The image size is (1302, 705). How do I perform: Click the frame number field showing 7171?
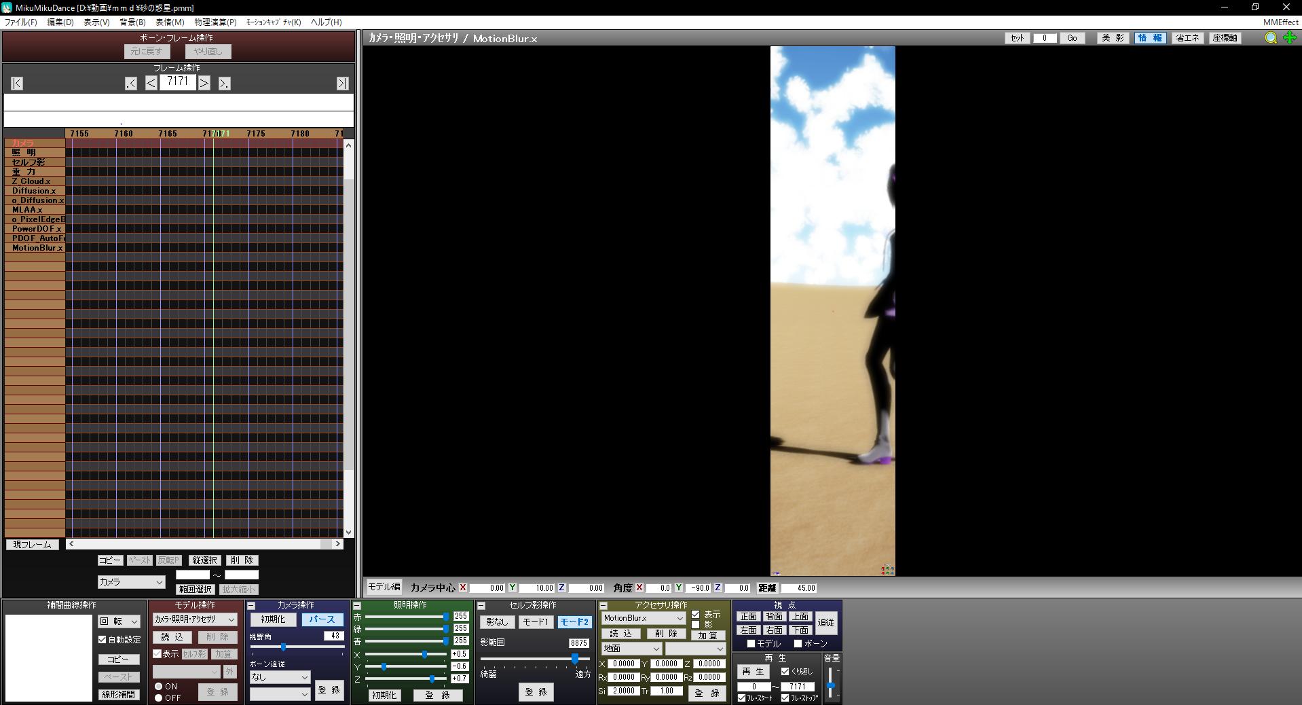click(178, 82)
